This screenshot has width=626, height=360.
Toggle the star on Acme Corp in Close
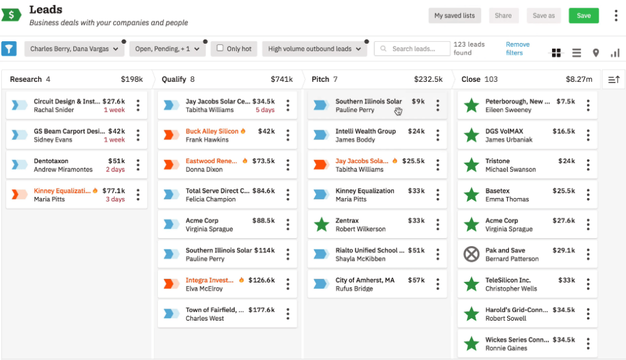tap(471, 224)
